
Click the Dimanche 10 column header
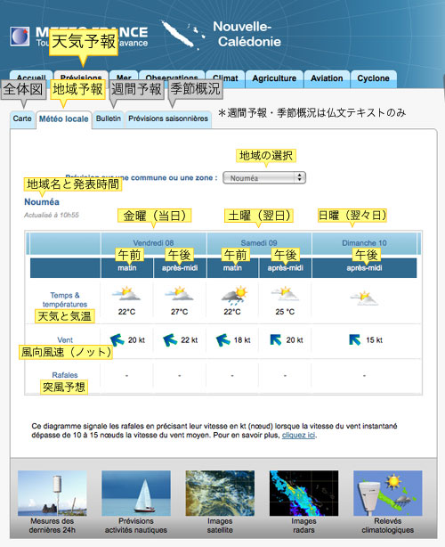pyautogui.click(x=364, y=243)
